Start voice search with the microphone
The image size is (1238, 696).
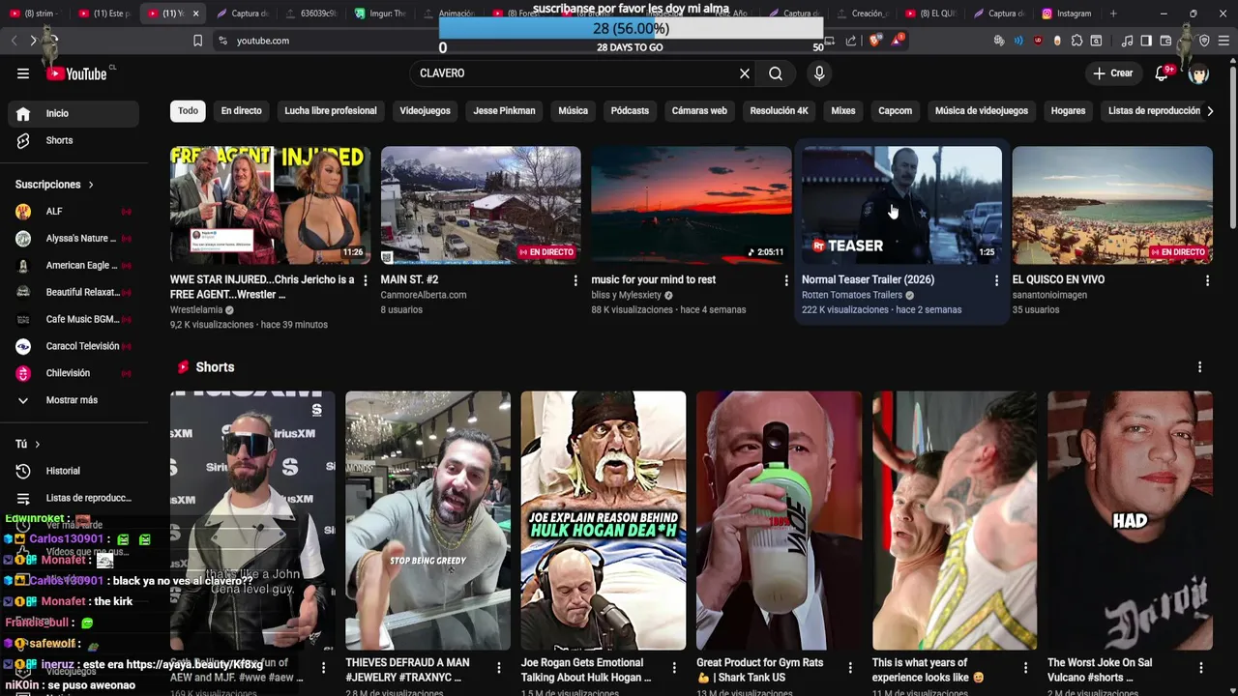coord(819,73)
